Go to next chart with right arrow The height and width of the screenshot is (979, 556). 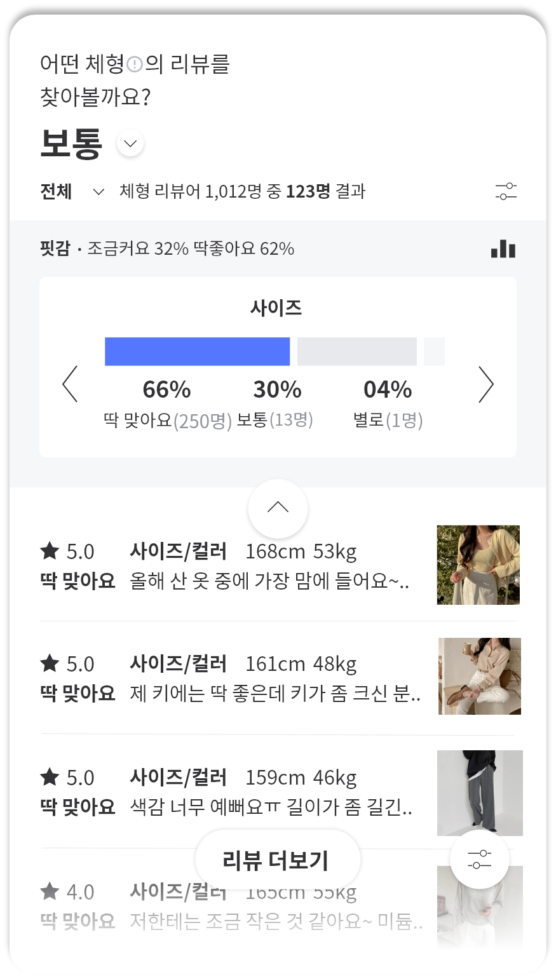pos(485,384)
